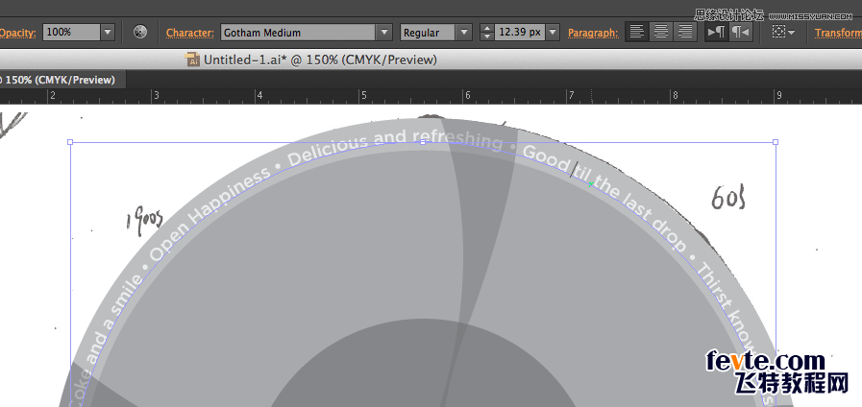Open the Character panel link
Viewport: 862px width, 407px height.
pyautogui.click(x=189, y=33)
